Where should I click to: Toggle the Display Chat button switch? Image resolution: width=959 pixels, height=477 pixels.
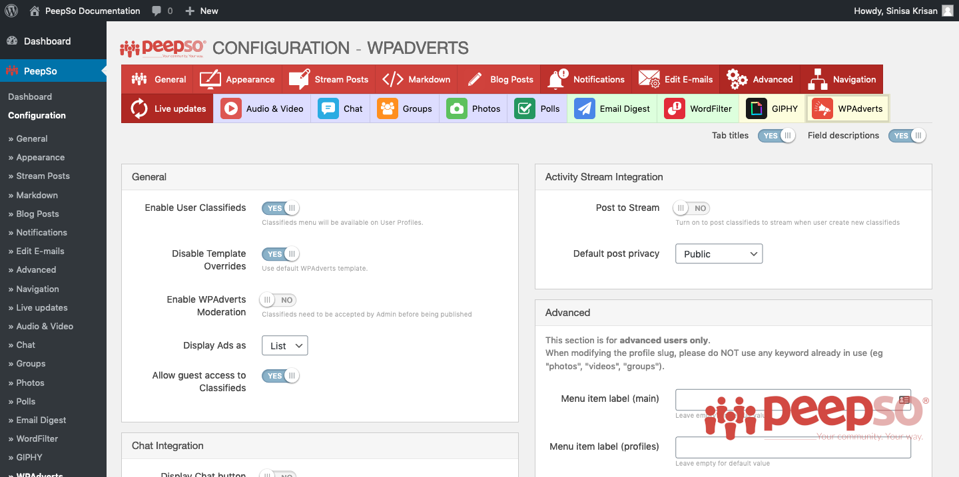point(278,474)
